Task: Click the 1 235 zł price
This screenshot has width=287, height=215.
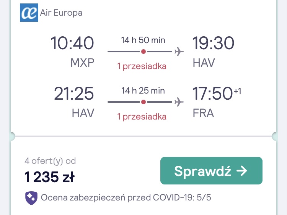Action: click(49, 177)
